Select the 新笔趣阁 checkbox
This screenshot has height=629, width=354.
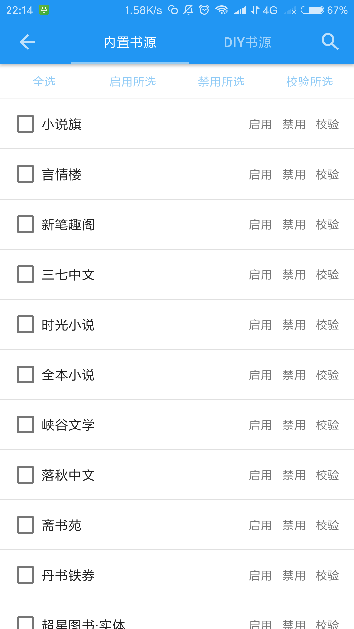pyautogui.click(x=26, y=224)
